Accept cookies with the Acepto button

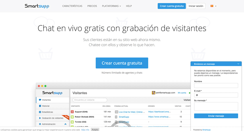coord(95,130)
